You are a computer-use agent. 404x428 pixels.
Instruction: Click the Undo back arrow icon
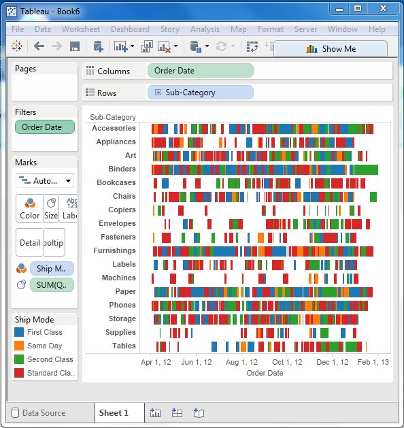pyautogui.click(x=39, y=46)
